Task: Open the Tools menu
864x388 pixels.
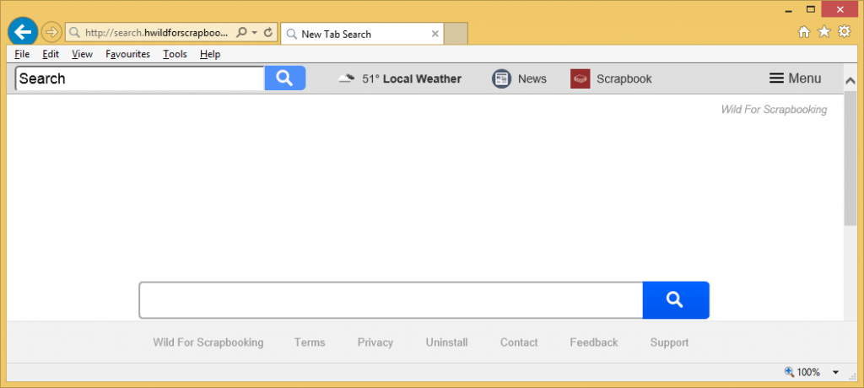Action: pos(175,54)
